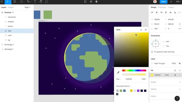
Task: Select the Hand tool
Action: pyautogui.click(x=41, y=2)
